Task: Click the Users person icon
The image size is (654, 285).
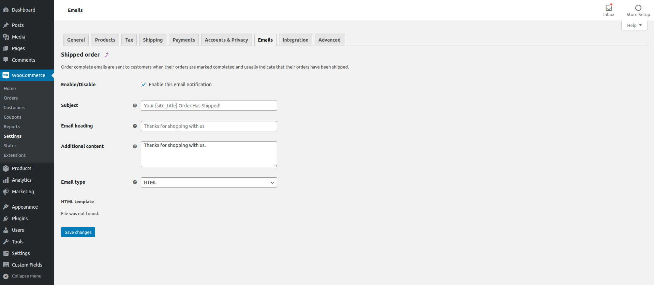Action: tap(6, 230)
